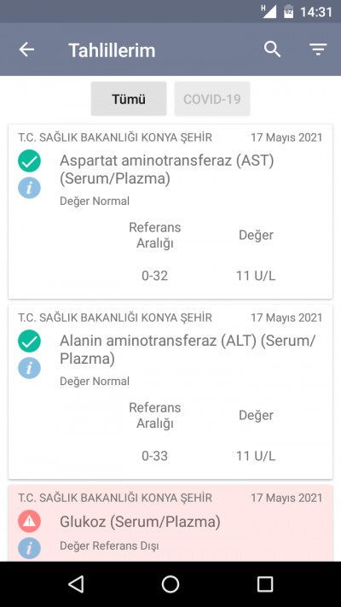Select the Tümü tab
Viewport: 341px width, 607px height.
point(129,99)
